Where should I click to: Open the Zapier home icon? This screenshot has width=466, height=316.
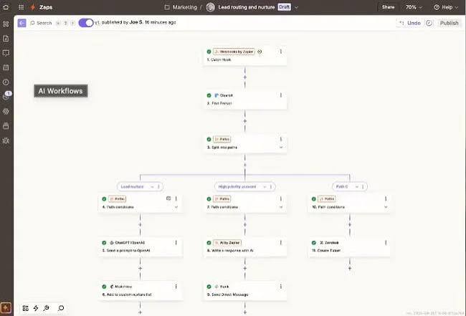pyautogui.click(x=6, y=7)
